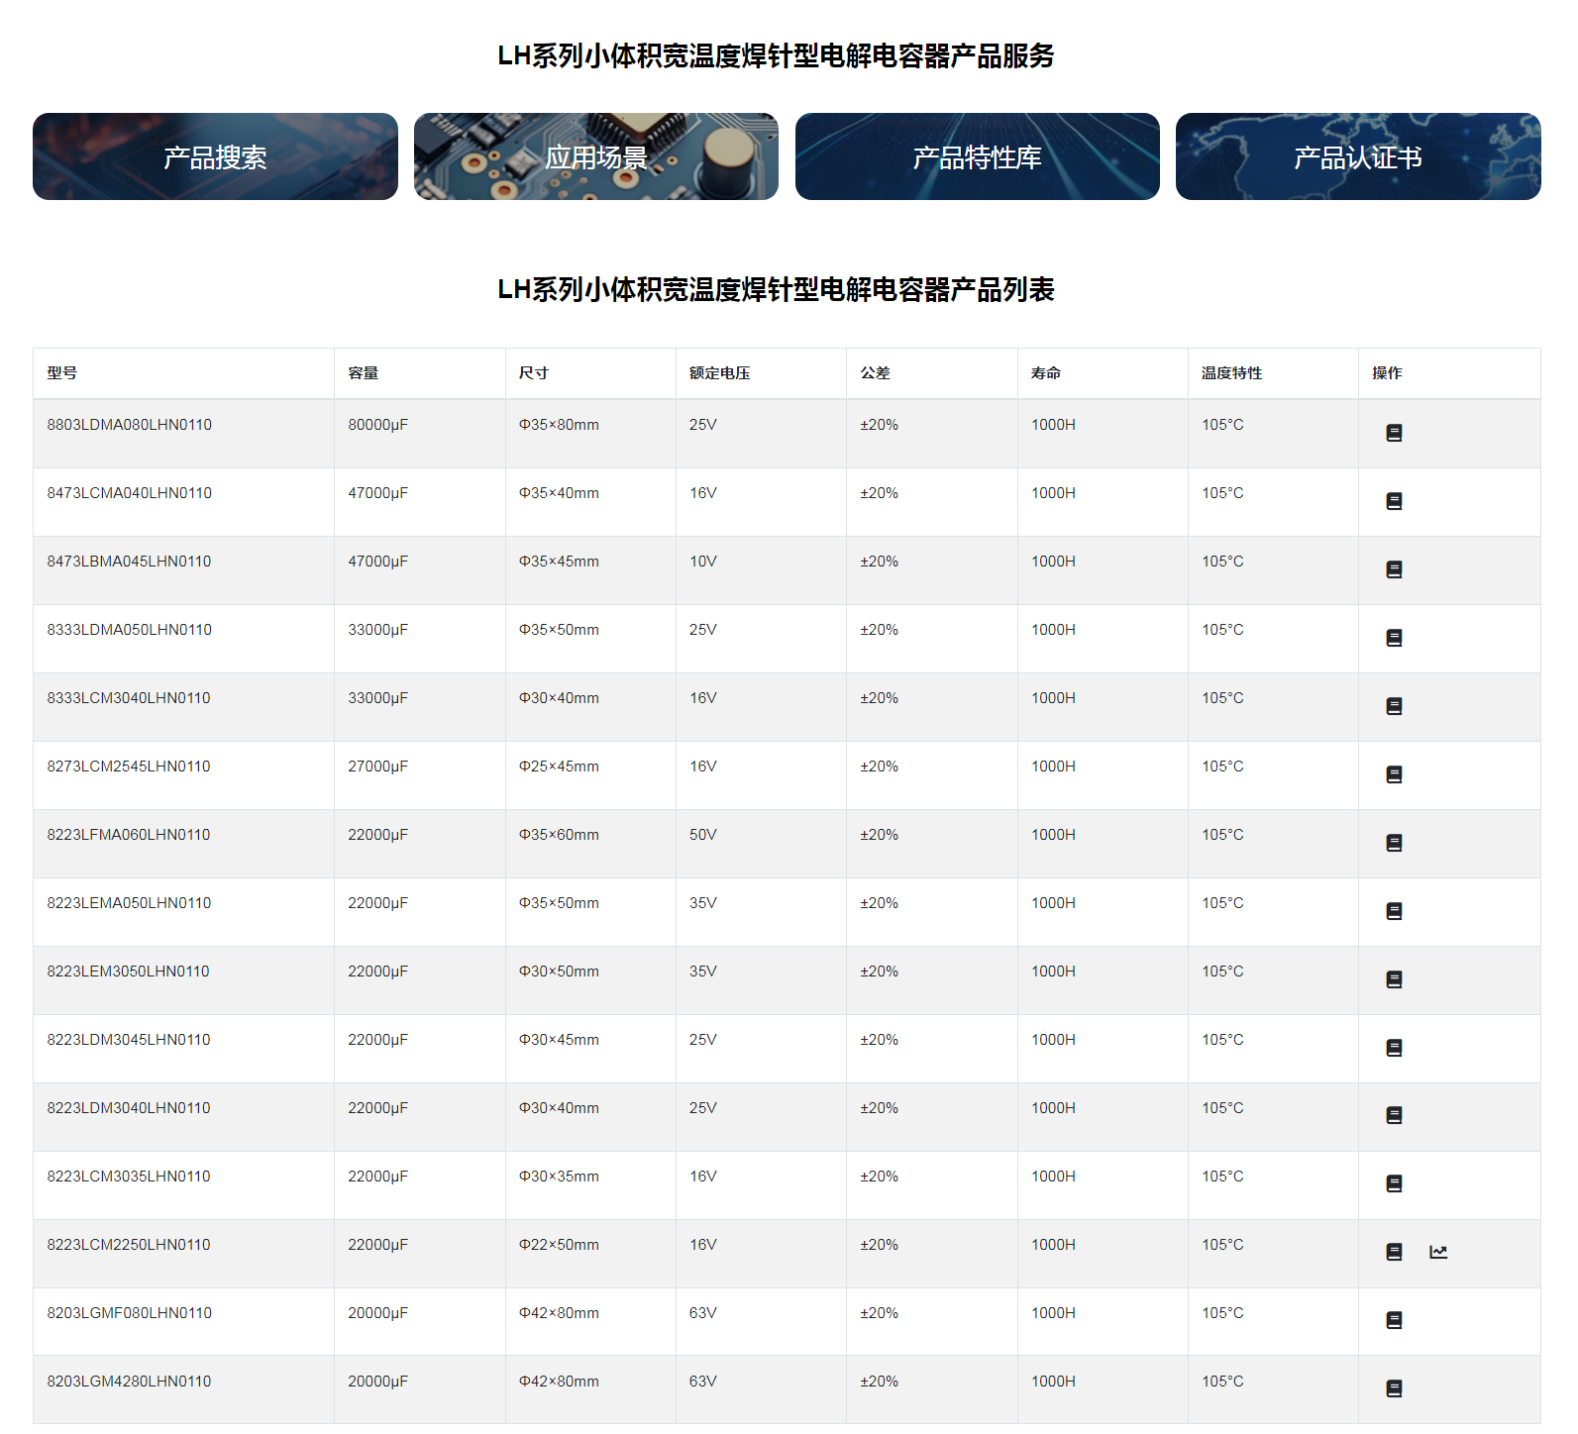Viewport: 1578px width, 1434px height.
Task: Open the 产品搜索 banner
Action: tap(215, 156)
